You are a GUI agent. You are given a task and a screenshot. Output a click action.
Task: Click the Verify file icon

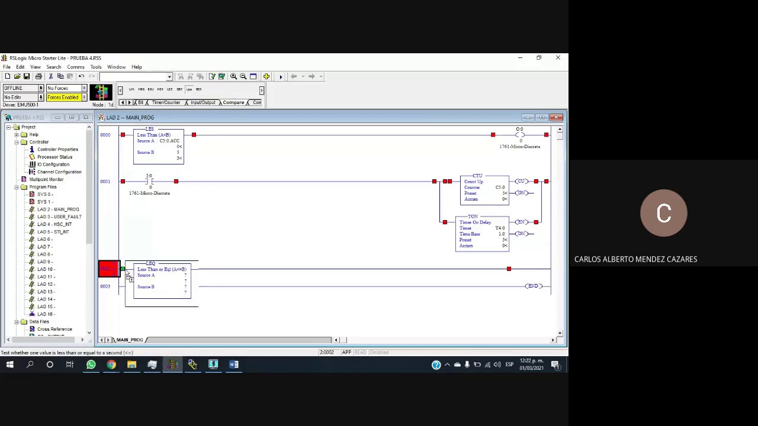[x=211, y=76]
